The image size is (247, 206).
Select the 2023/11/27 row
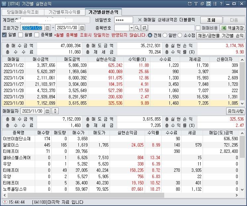click(x=121, y=84)
